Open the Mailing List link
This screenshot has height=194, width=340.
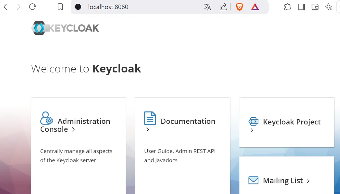coord(283,181)
